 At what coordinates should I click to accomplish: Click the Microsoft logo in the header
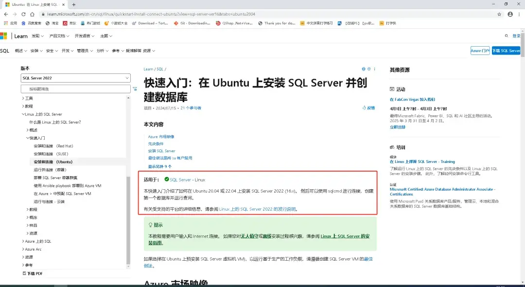(5, 36)
